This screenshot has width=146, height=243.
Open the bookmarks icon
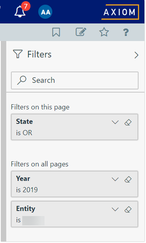tap(56, 32)
